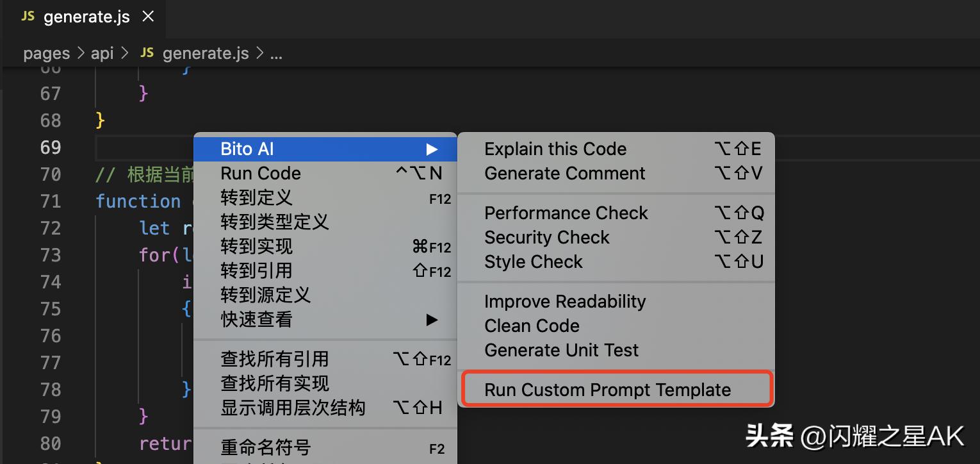
Task: Select 转到定义 menu item
Action: click(325, 198)
